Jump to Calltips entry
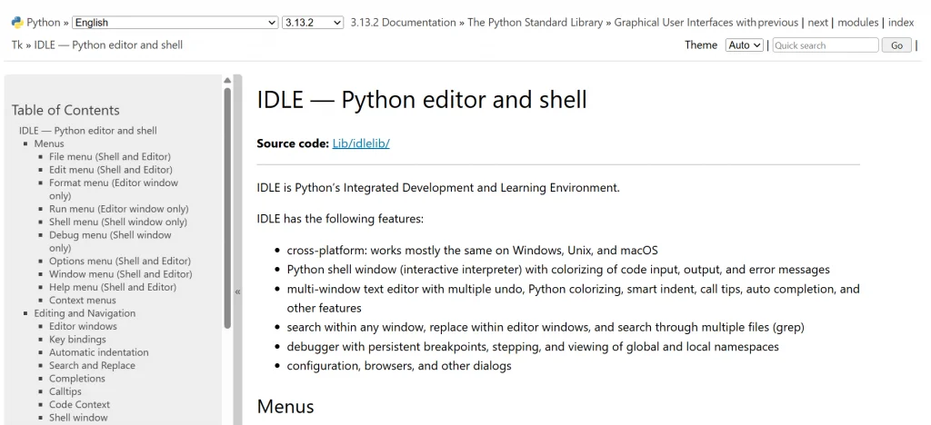 [65, 391]
